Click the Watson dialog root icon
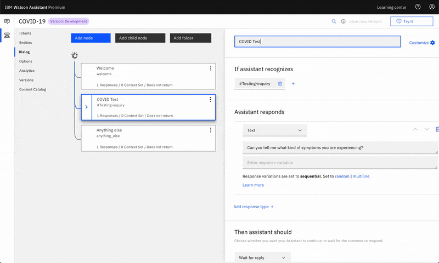 pyautogui.click(x=75, y=55)
